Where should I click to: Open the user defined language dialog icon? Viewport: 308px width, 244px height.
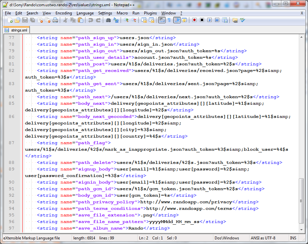point(184,20)
